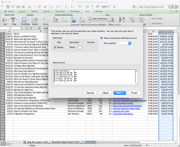Click the Next button in wizard
Screen dimensions: 180x147
(119, 93)
